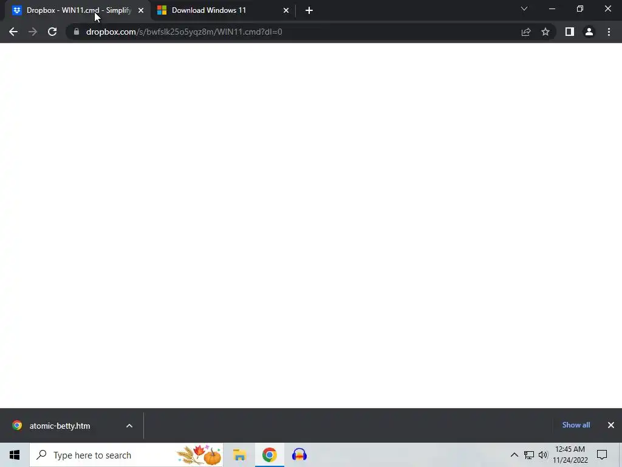Click the address bar URL
Viewport: 622px width, 467px height.
coord(184,32)
